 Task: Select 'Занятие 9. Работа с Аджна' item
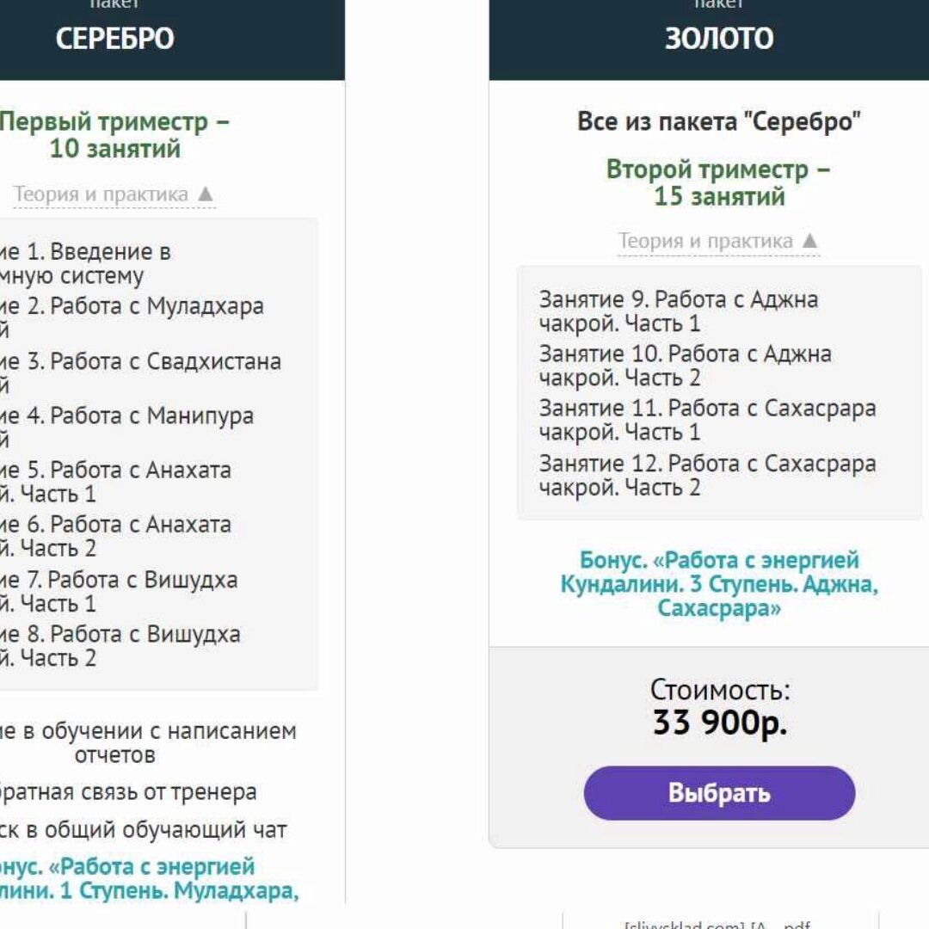(679, 311)
